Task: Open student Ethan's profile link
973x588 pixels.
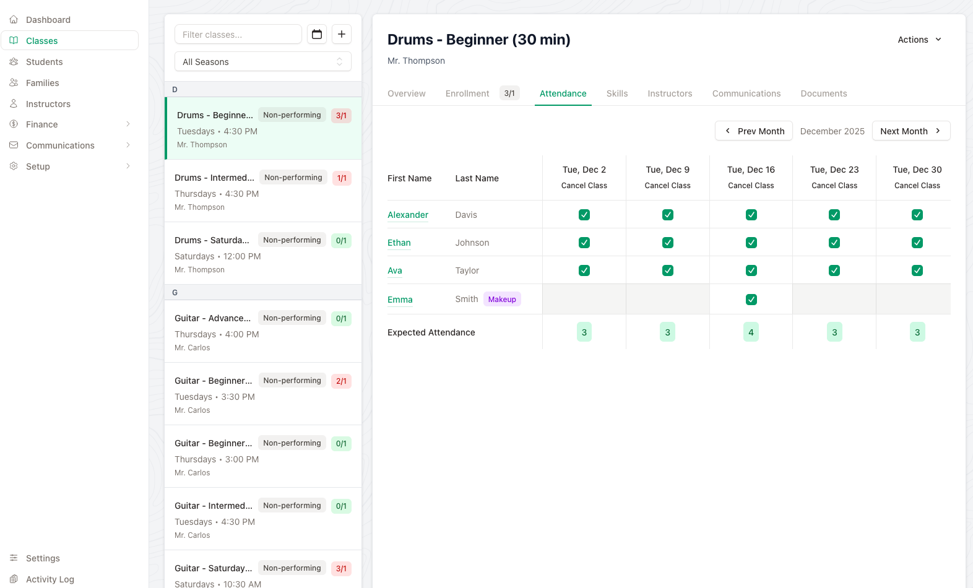Action: coord(399,243)
